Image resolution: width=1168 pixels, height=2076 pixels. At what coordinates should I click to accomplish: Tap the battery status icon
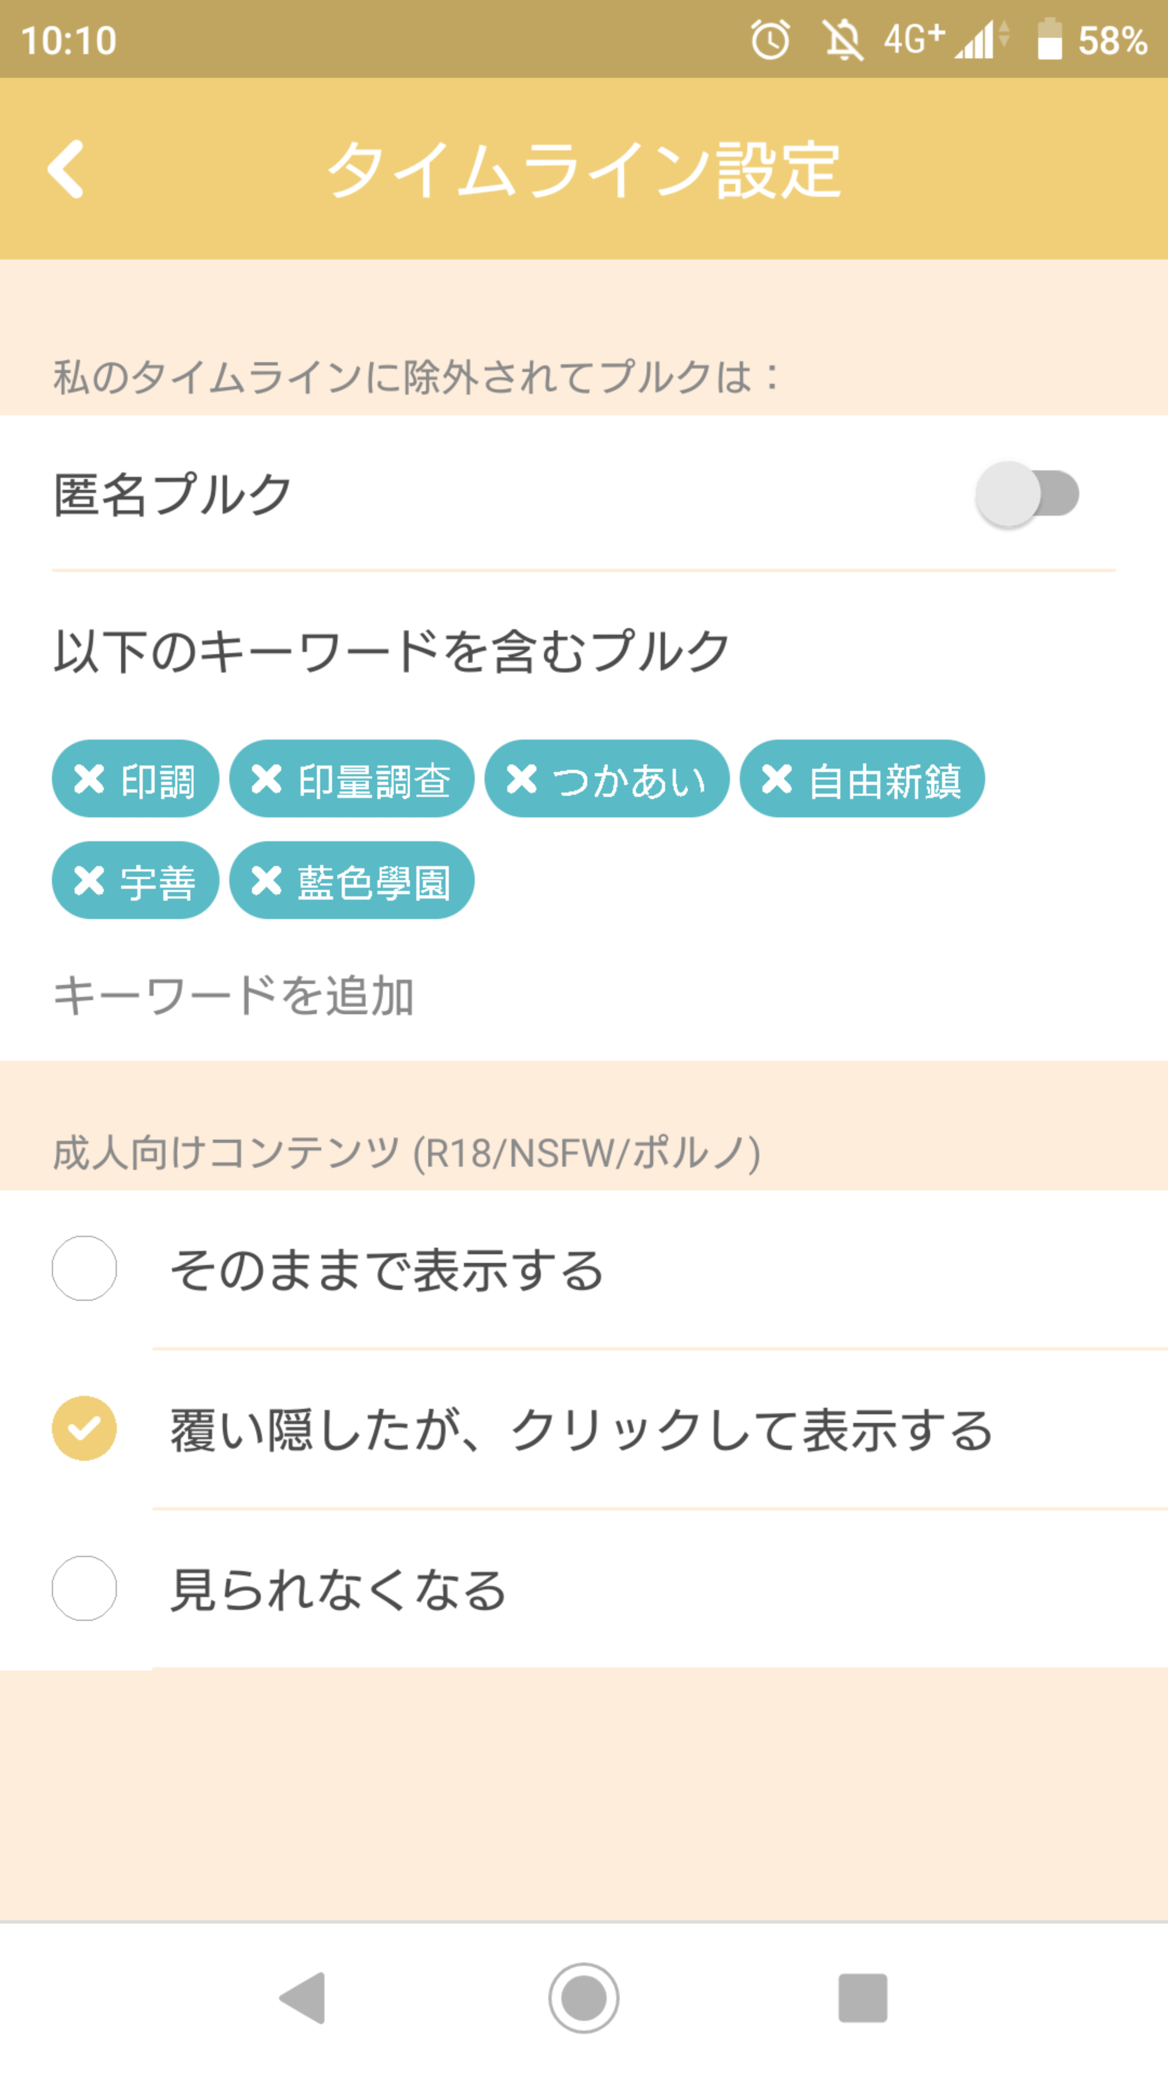pyautogui.click(x=1050, y=39)
